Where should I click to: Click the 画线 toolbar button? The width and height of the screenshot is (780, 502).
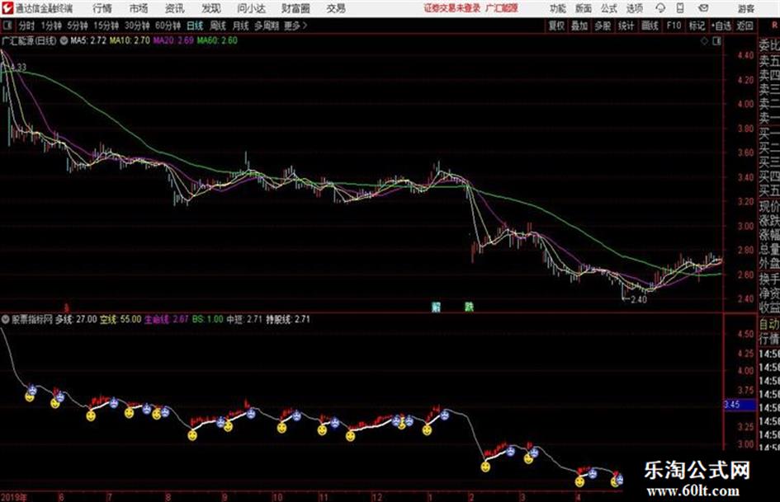[650, 26]
